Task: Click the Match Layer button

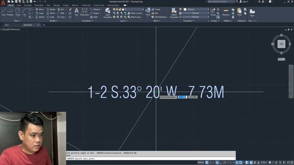Action: (134, 17)
